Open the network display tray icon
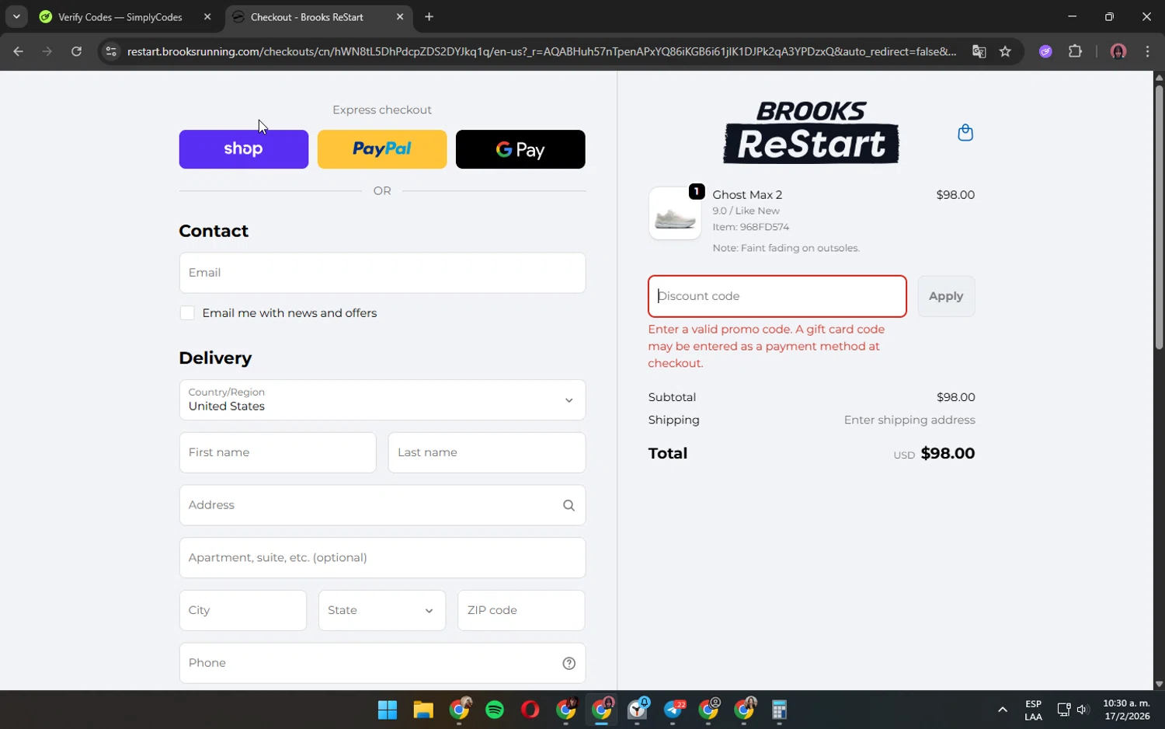 point(1063,710)
